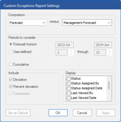
Task: Choose the User-defined periods option
Action: [11, 52]
